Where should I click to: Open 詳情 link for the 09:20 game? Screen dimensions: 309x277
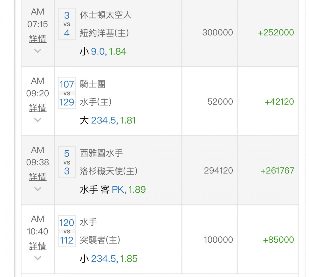point(38,108)
